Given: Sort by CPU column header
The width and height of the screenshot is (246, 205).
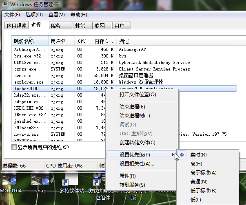Looking at the screenshot, I should point(81,41).
